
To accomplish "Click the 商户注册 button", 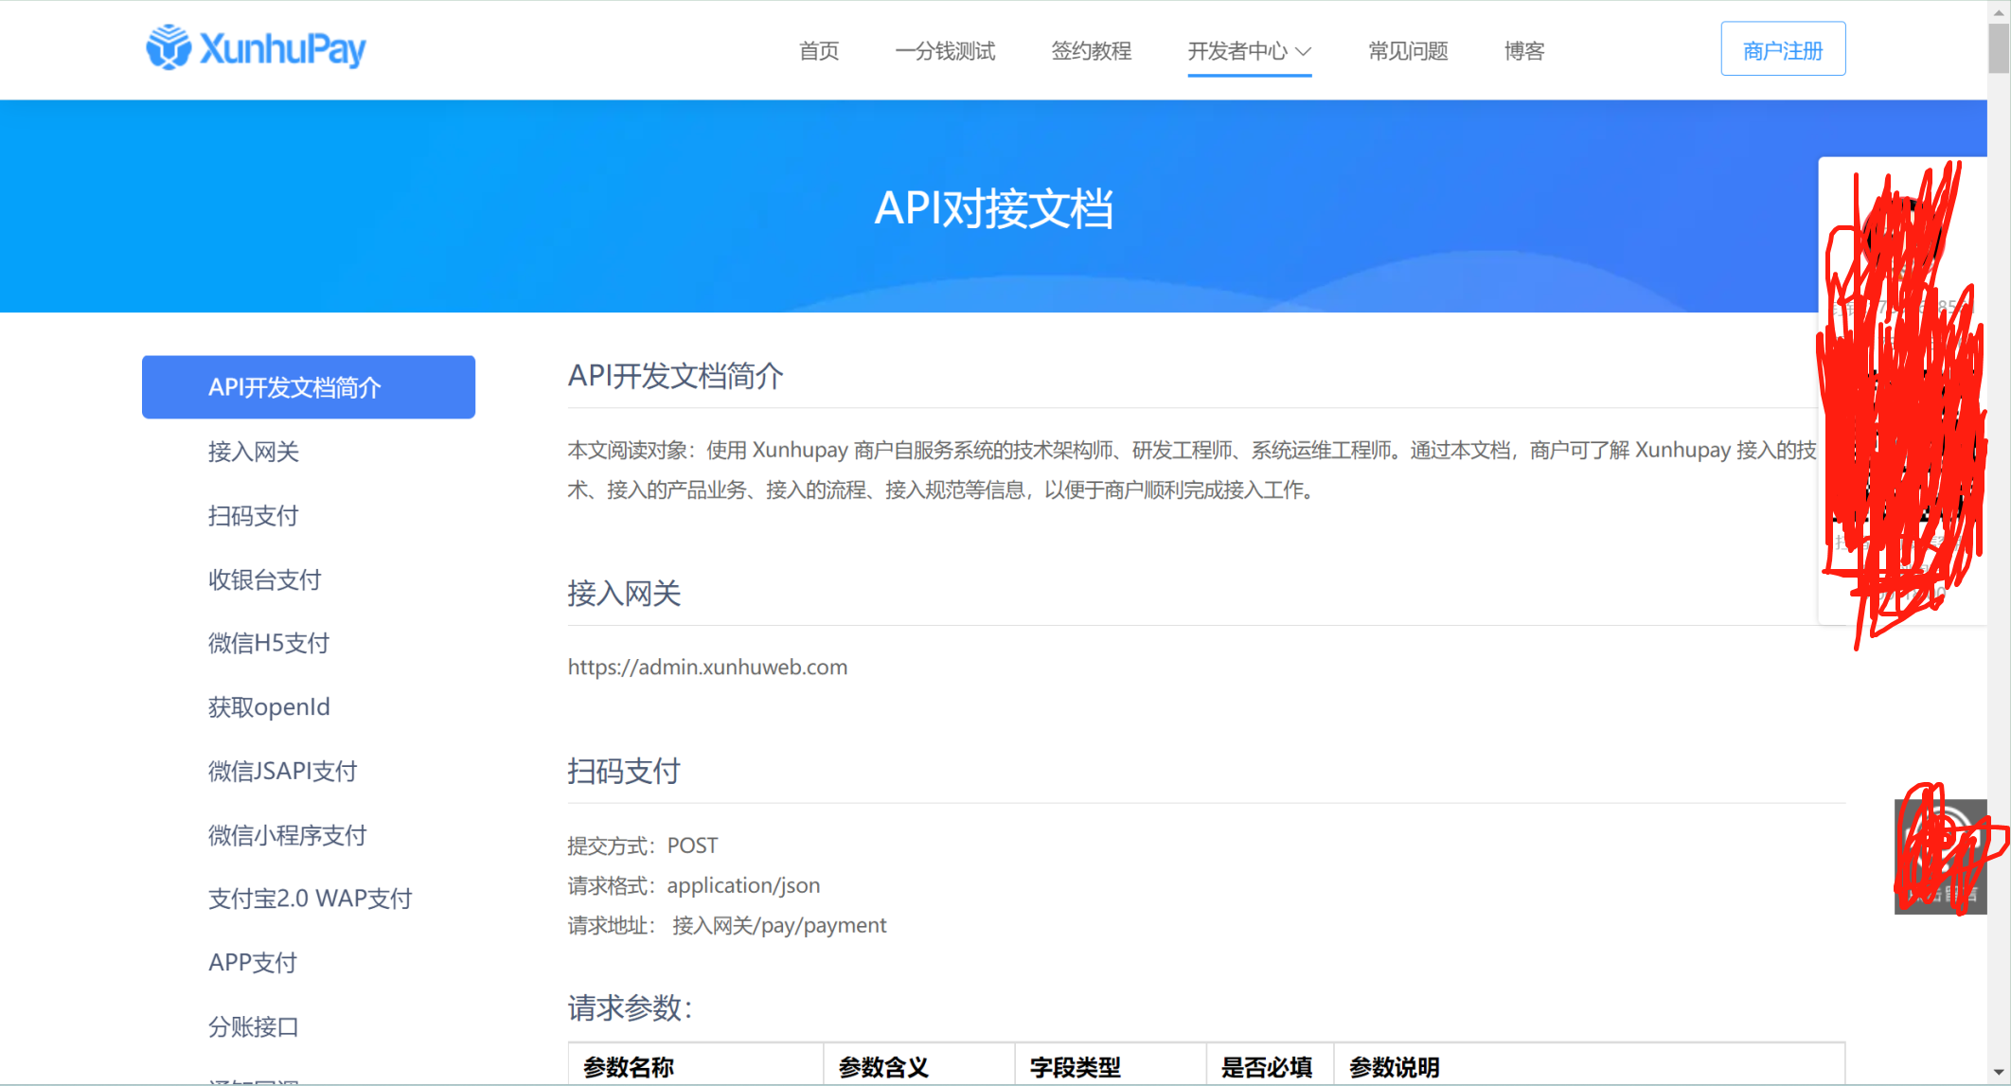I will (1783, 49).
